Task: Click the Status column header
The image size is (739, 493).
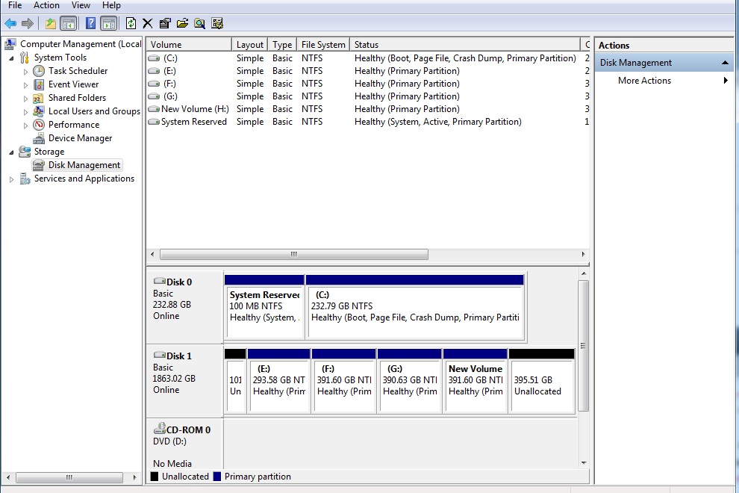Action: pyautogui.click(x=366, y=45)
